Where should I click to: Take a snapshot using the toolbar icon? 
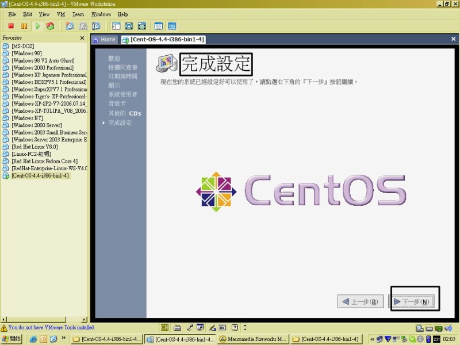point(70,26)
